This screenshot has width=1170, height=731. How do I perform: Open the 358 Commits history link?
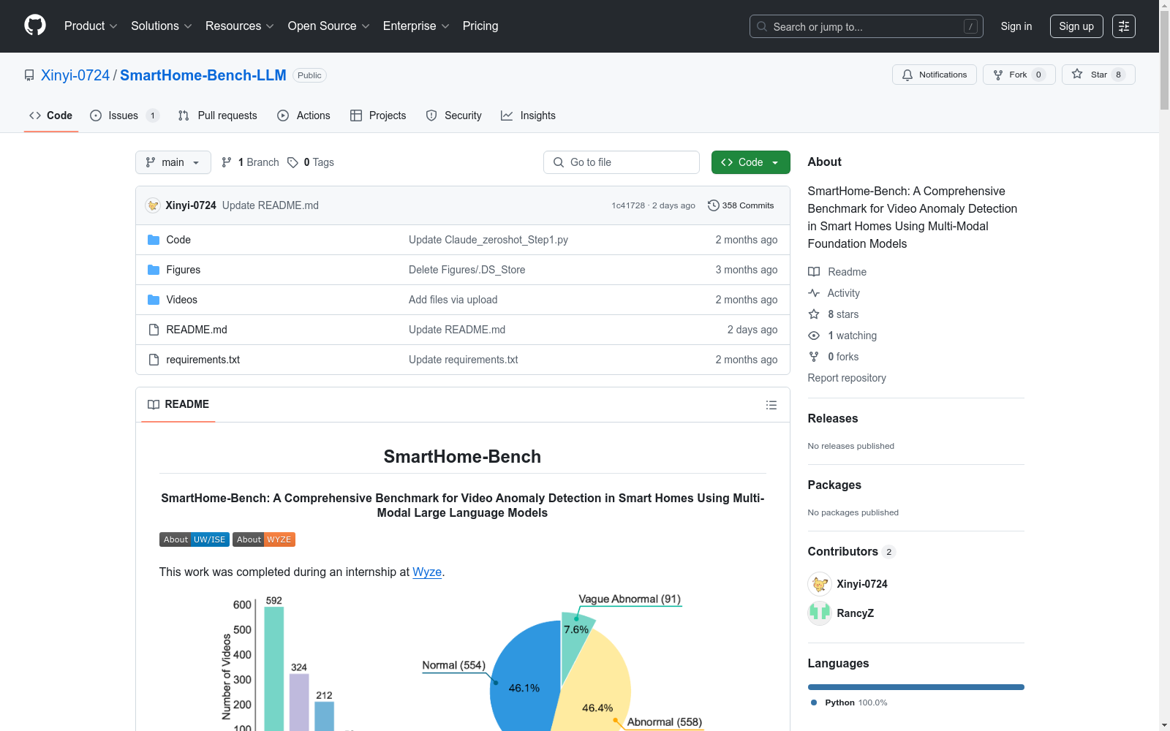(741, 205)
